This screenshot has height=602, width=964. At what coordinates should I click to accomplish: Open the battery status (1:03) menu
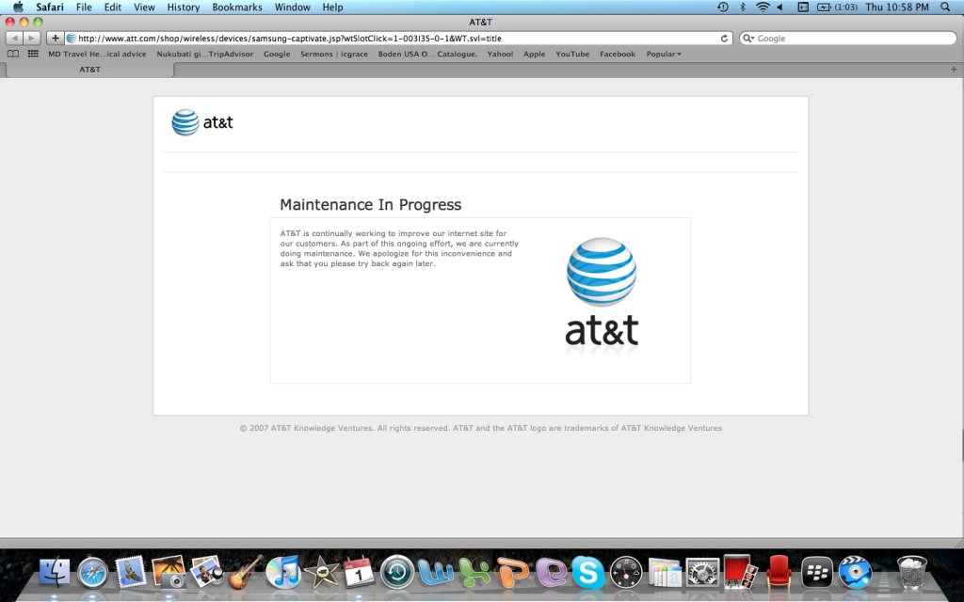837,7
